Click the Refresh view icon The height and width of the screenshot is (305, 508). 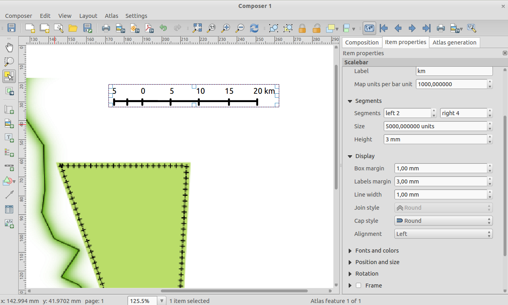click(254, 28)
